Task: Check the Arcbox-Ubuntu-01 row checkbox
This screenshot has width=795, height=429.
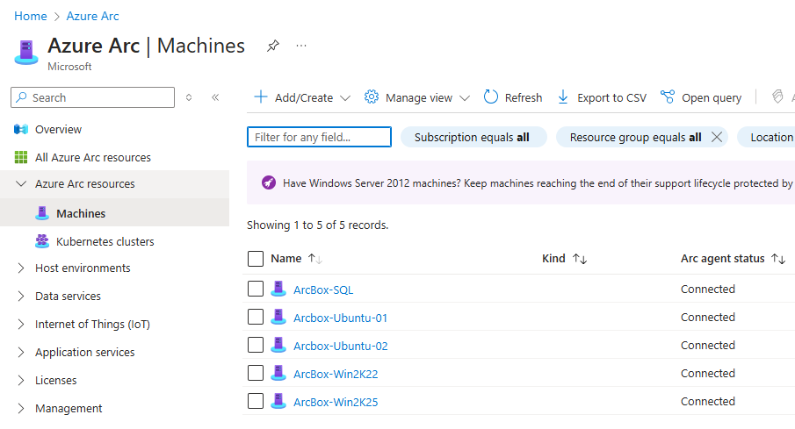Action: (x=256, y=317)
